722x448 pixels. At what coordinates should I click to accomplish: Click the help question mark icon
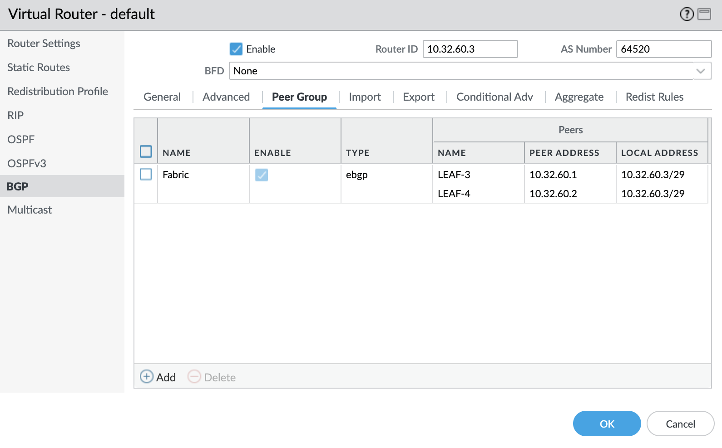(687, 14)
